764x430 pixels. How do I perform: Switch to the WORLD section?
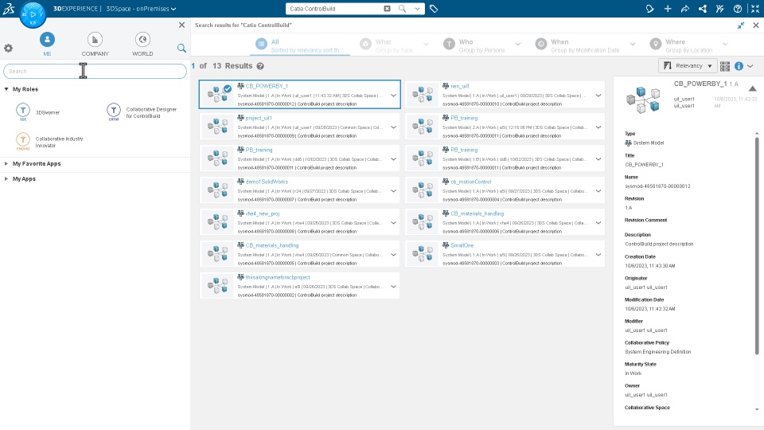click(x=142, y=44)
